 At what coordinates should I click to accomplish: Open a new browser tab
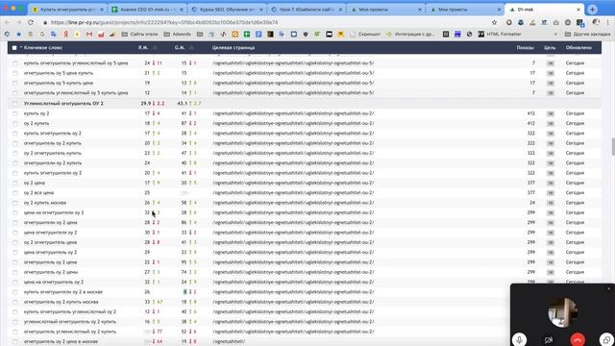(592, 9)
